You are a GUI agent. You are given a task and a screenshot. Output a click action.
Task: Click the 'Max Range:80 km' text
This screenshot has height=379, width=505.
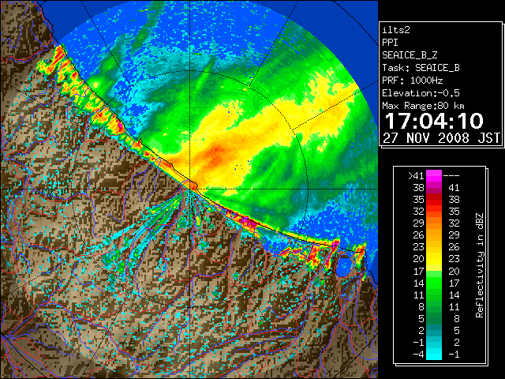click(x=423, y=106)
